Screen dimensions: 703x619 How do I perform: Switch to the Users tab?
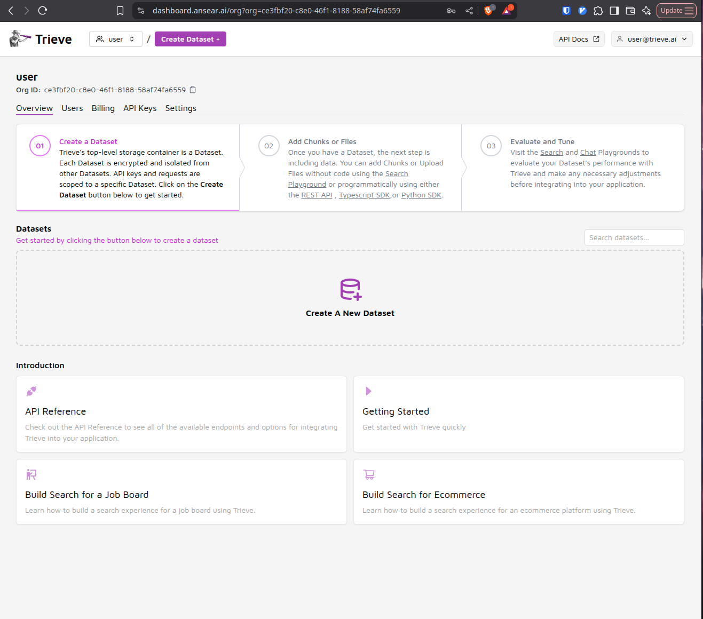[x=72, y=108]
